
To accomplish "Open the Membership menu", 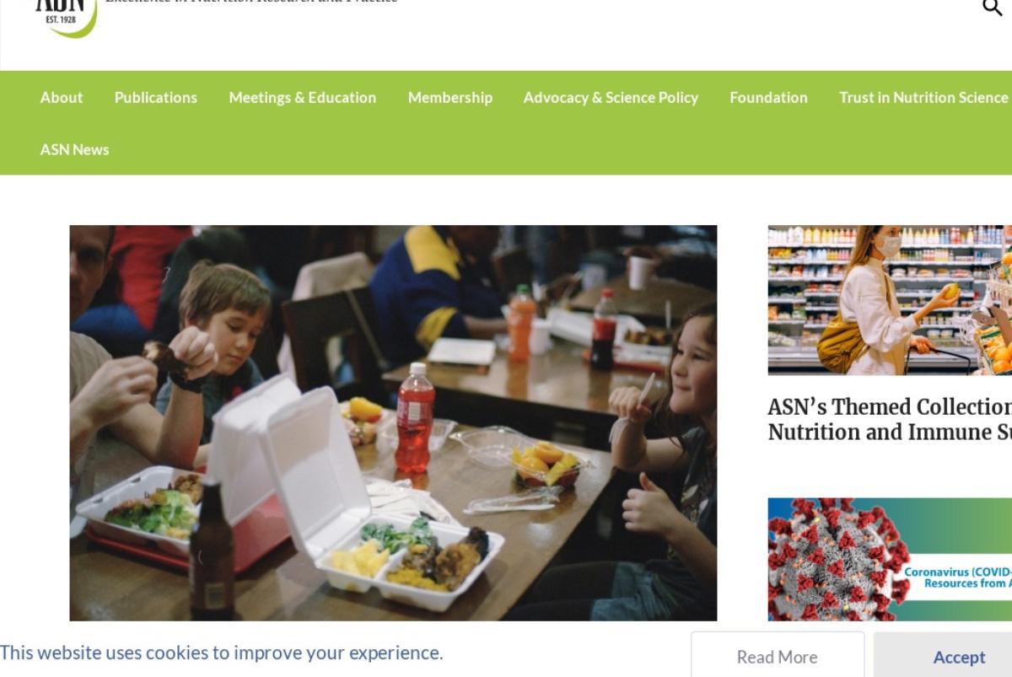I will (450, 98).
